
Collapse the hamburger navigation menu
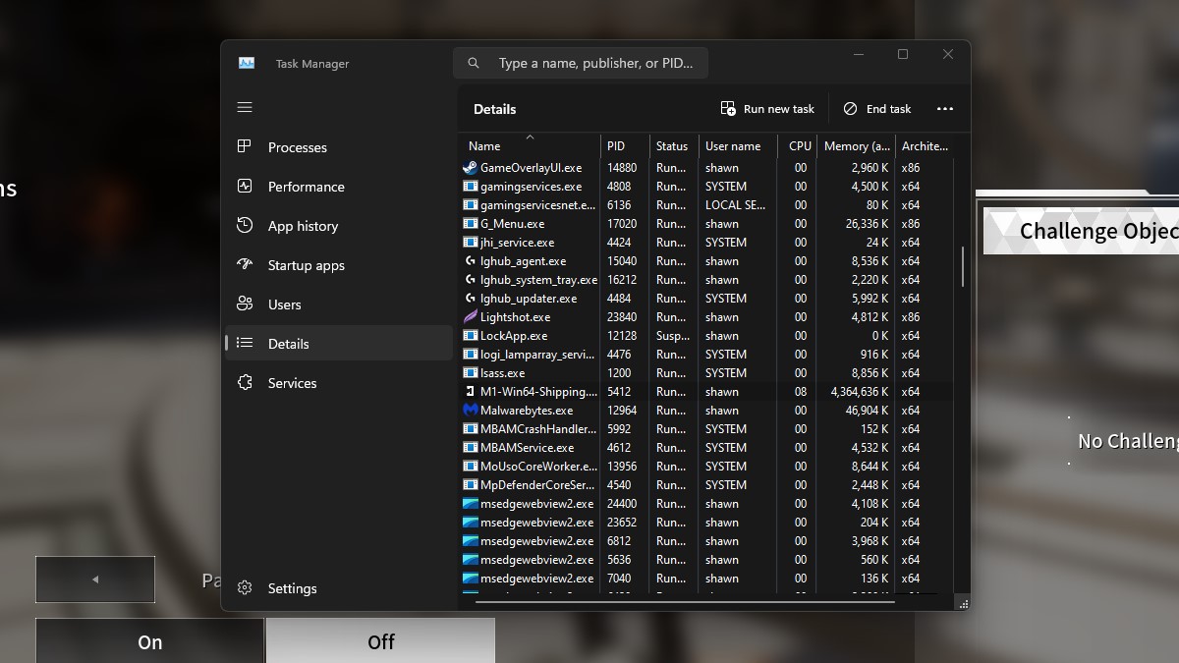coord(245,107)
